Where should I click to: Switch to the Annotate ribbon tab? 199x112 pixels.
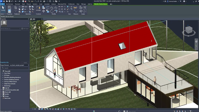coord(47,4)
